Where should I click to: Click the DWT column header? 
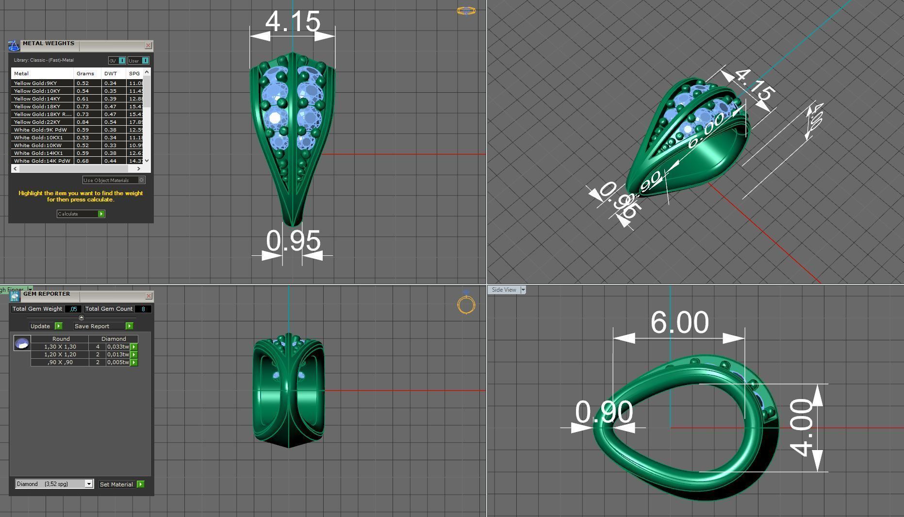coord(114,73)
